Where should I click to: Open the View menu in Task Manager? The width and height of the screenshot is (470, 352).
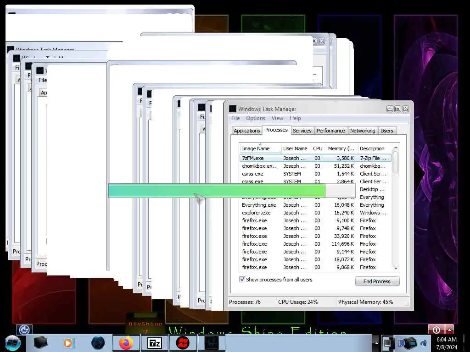click(277, 118)
